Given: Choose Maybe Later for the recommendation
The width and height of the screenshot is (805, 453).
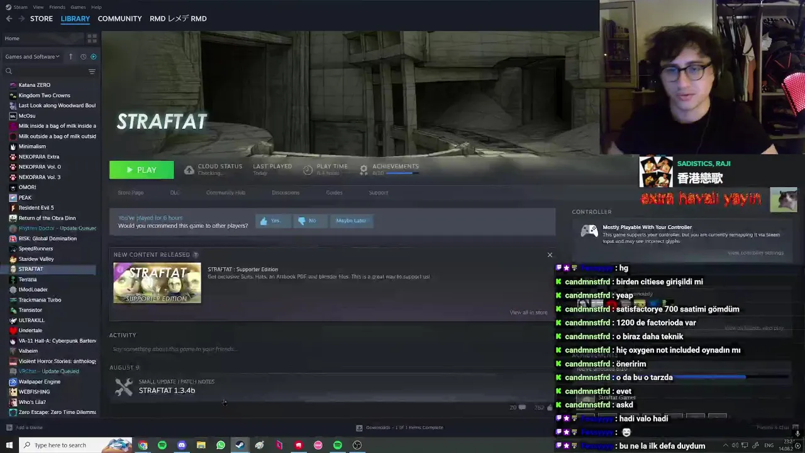Looking at the screenshot, I should tap(351, 221).
